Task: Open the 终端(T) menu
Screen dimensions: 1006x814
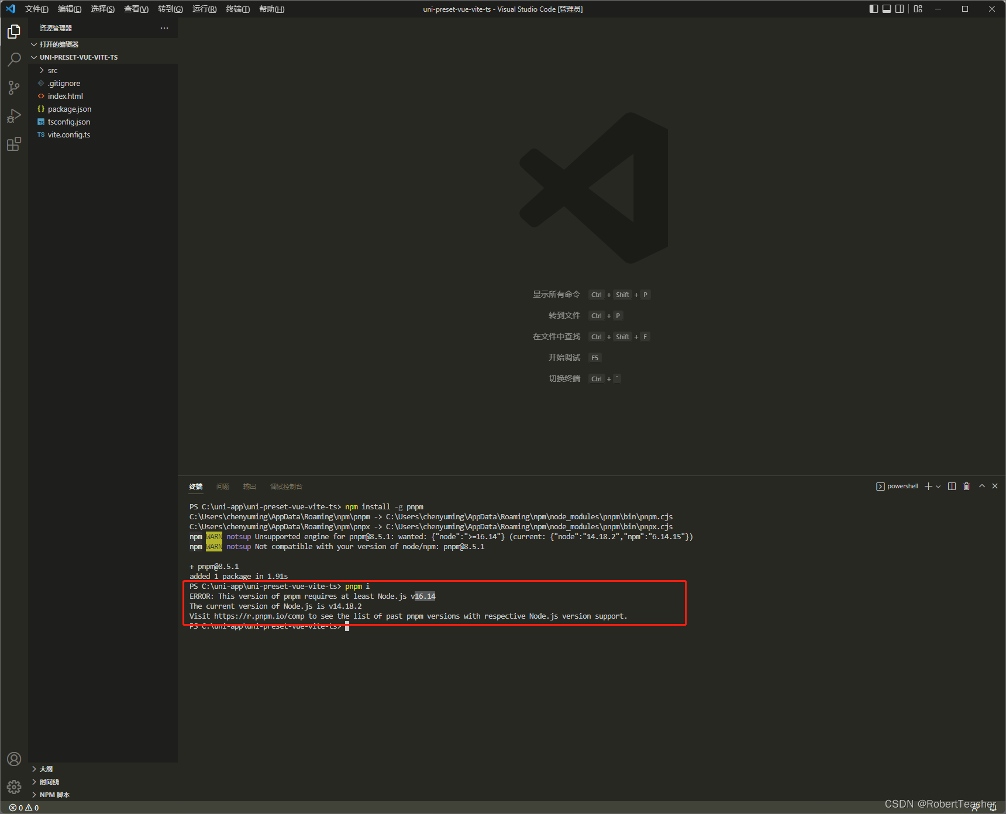Action: [237, 9]
